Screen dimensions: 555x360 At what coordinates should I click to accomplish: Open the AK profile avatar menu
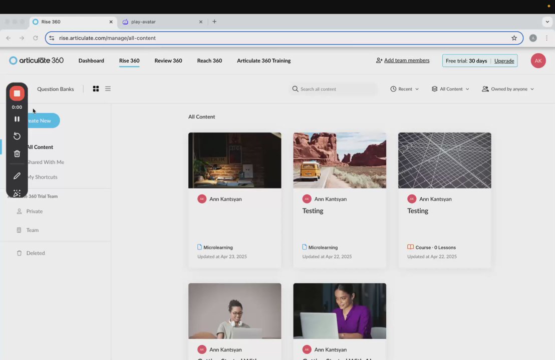(x=538, y=61)
